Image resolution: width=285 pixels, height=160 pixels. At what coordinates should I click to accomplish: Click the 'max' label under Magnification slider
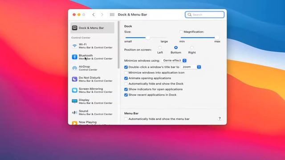[217, 41]
